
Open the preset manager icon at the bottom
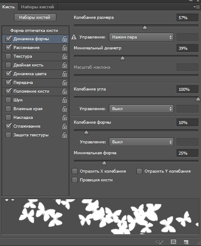[173, 242]
